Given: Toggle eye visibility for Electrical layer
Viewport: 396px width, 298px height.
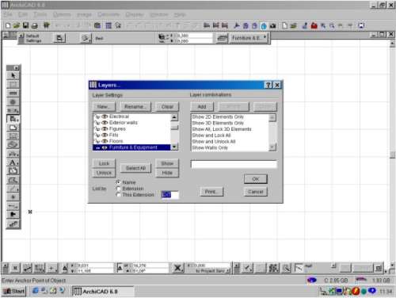Looking at the screenshot, I should 105,117.
